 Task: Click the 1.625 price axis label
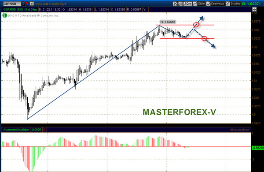click(x=255, y=30)
